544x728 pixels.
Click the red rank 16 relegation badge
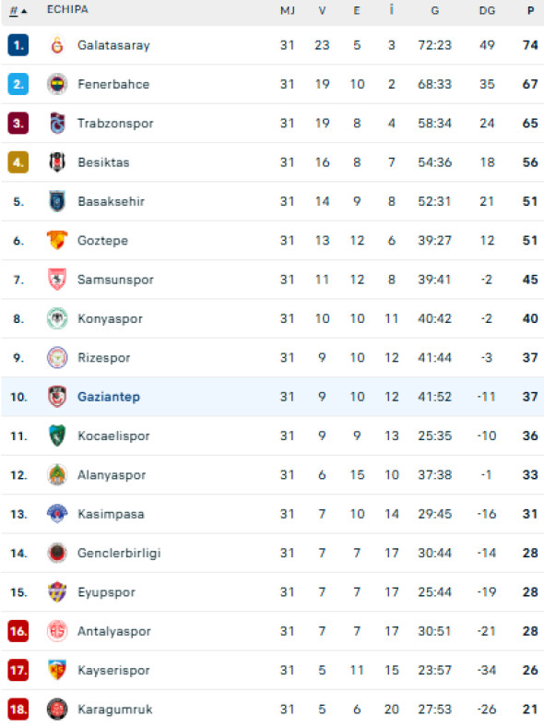(x=18, y=631)
